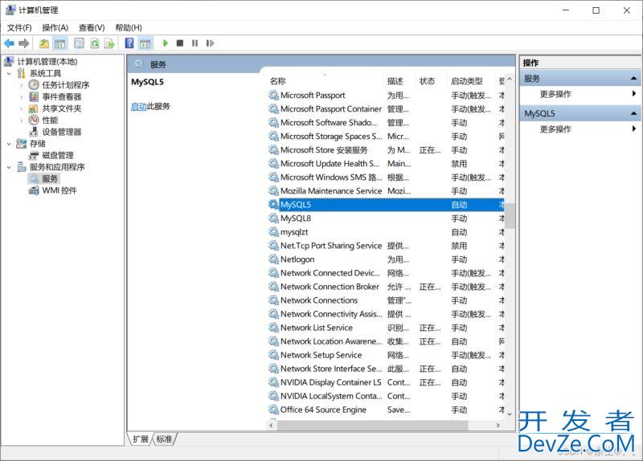Expand the 共享文件夹 tree node
The image size is (643, 461).
[22, 108]
